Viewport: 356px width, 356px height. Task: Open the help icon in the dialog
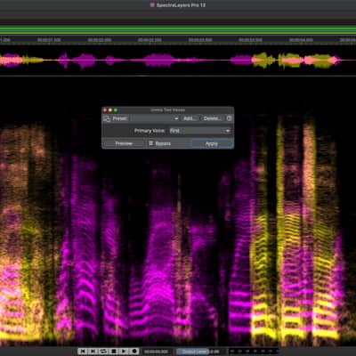click(229, 118)
